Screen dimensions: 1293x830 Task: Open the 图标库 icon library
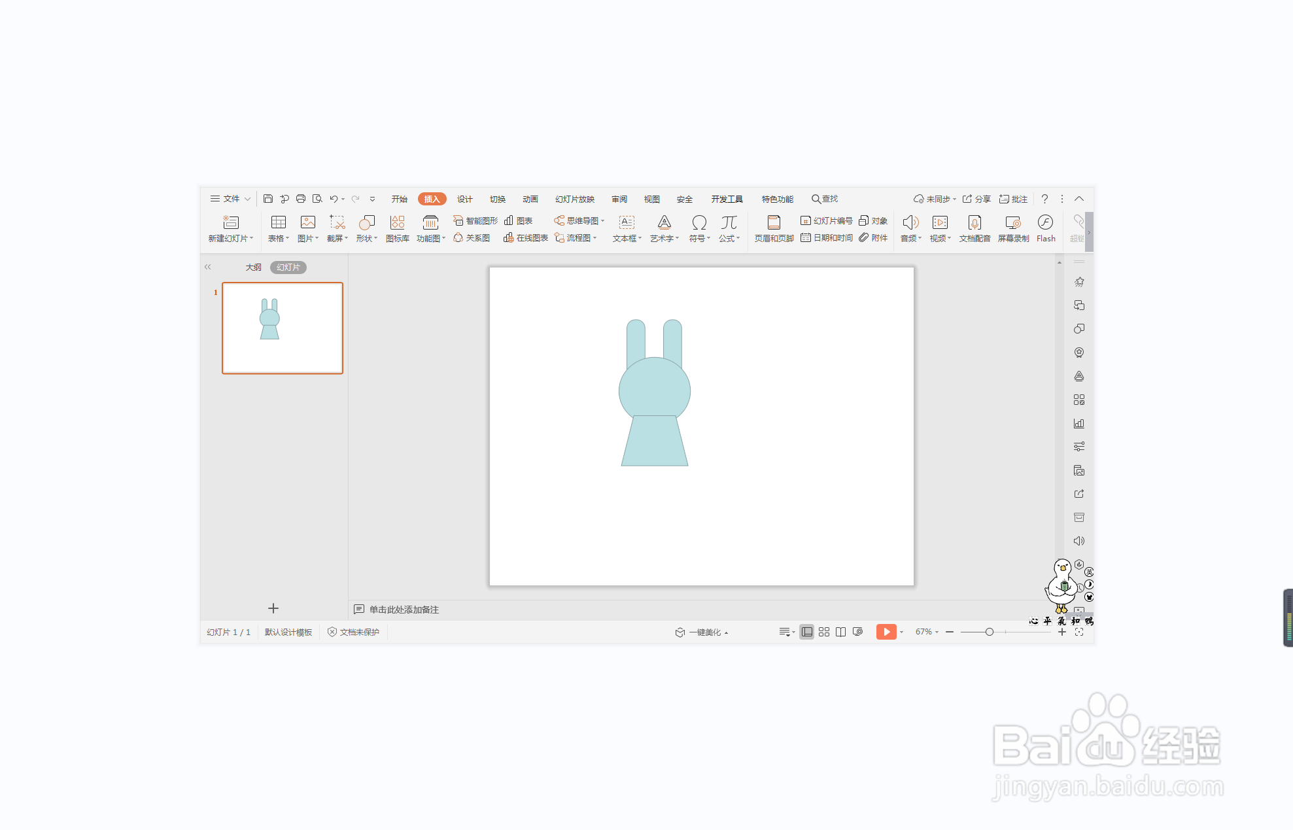398,229
